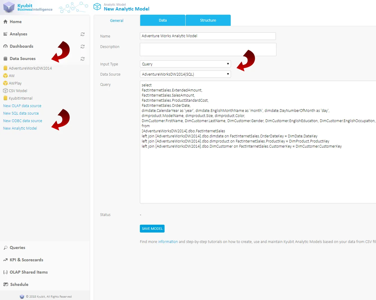Click the AWPlay cube icon
Screen dimensions: 376x300
coord(5,83)
